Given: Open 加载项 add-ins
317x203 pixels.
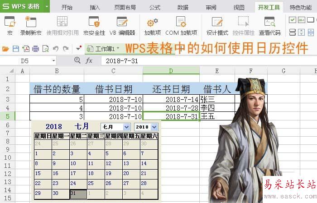Looking at the screenshot, I should pos(153,26).
